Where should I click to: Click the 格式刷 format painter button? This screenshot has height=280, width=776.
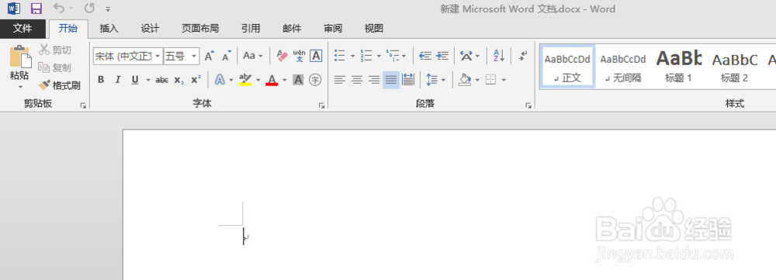pyautogui.click(x=60, y=85)
